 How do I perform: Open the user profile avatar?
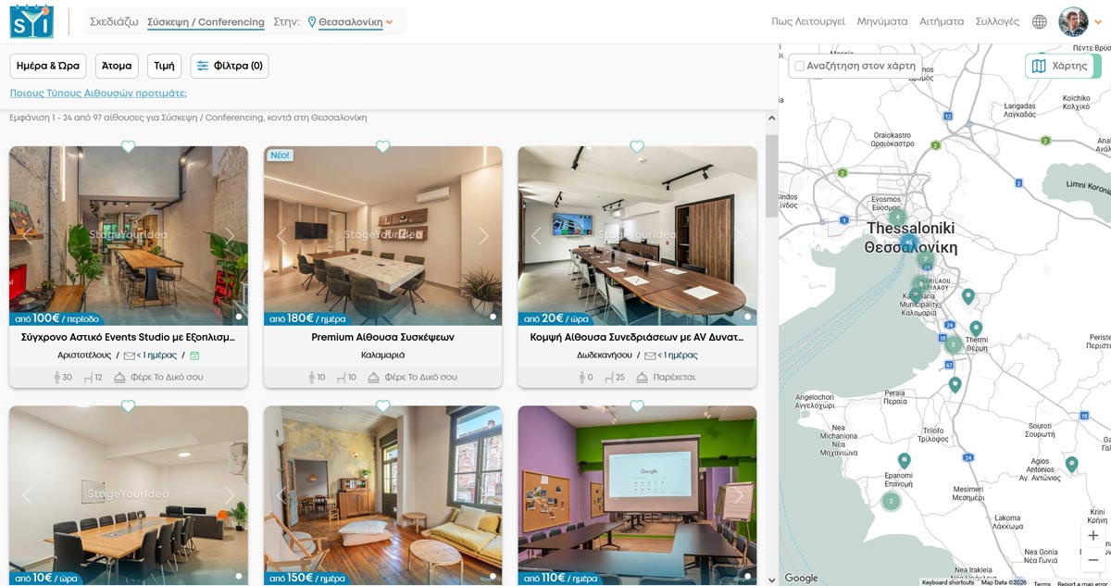tap(1074, 21)
